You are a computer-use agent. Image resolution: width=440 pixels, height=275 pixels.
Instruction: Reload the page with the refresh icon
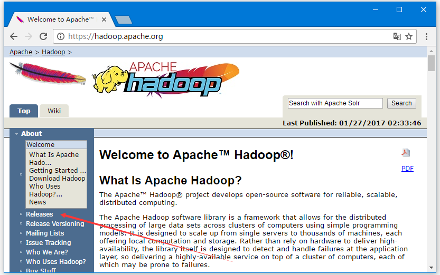pos(43,36)
